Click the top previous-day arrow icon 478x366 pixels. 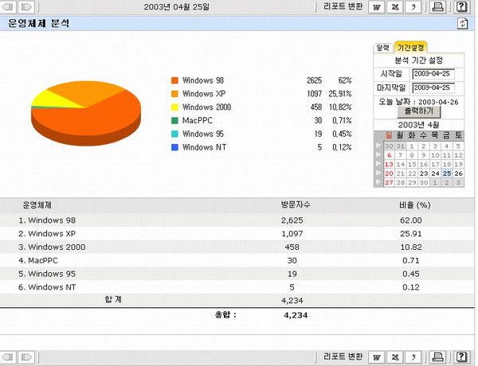(x=8, y=6)
